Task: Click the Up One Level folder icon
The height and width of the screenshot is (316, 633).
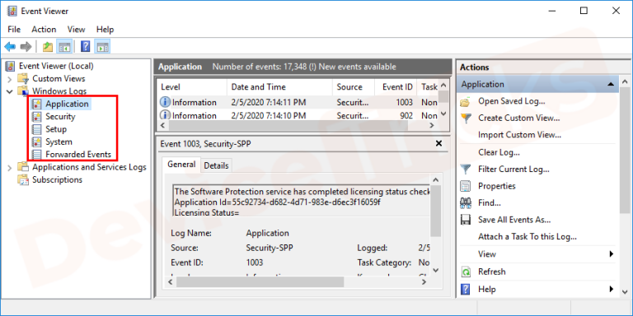Action: point(48,47)
